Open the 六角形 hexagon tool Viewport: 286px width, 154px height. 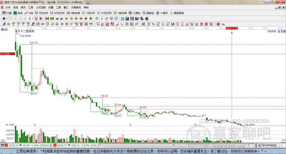click(x=162, y=13)
